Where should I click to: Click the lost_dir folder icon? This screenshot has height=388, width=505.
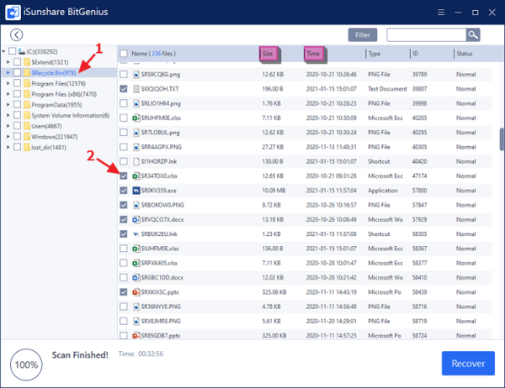(x=27, y=147)
